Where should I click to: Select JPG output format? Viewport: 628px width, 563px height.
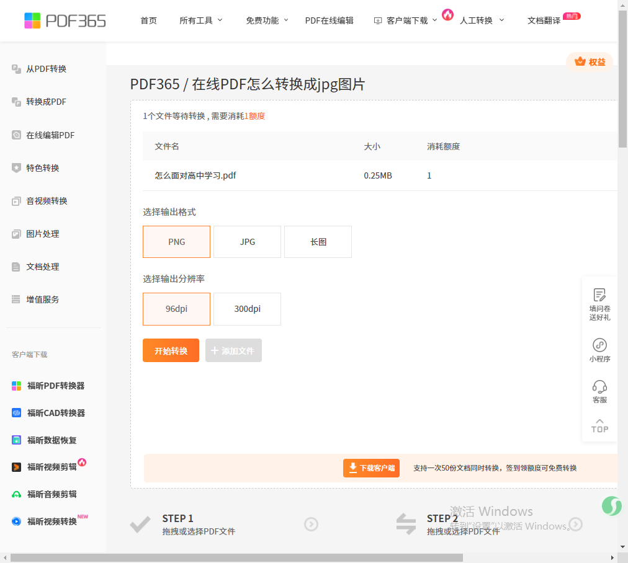248,242
